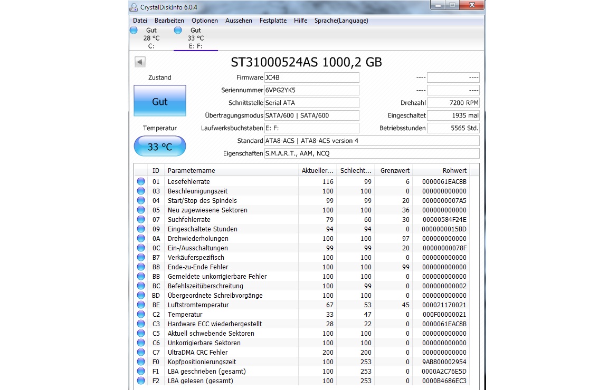Click the previous disk arrow button
The width and height of the screenshot is (608, 390).
(x=140, y=62)
